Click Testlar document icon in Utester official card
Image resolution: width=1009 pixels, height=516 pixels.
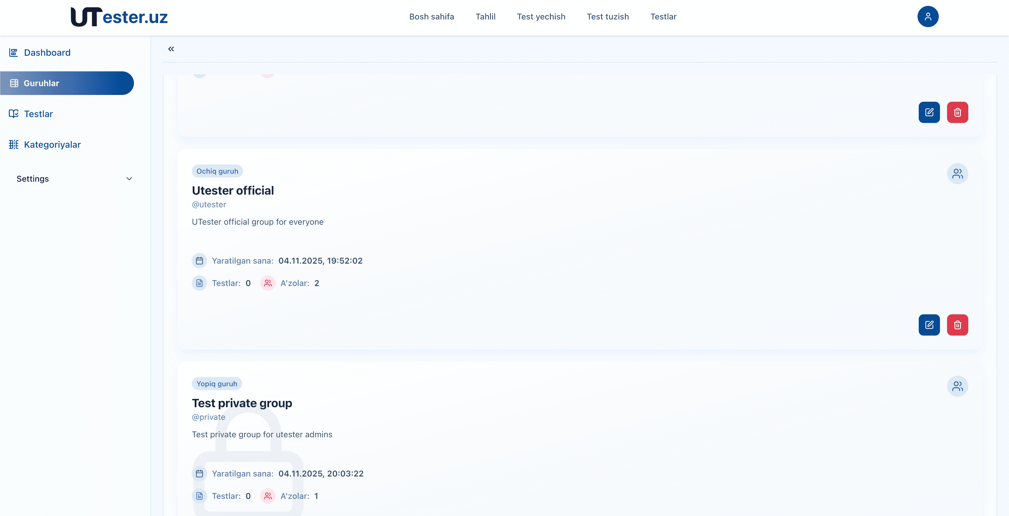(x=199, y=283)
